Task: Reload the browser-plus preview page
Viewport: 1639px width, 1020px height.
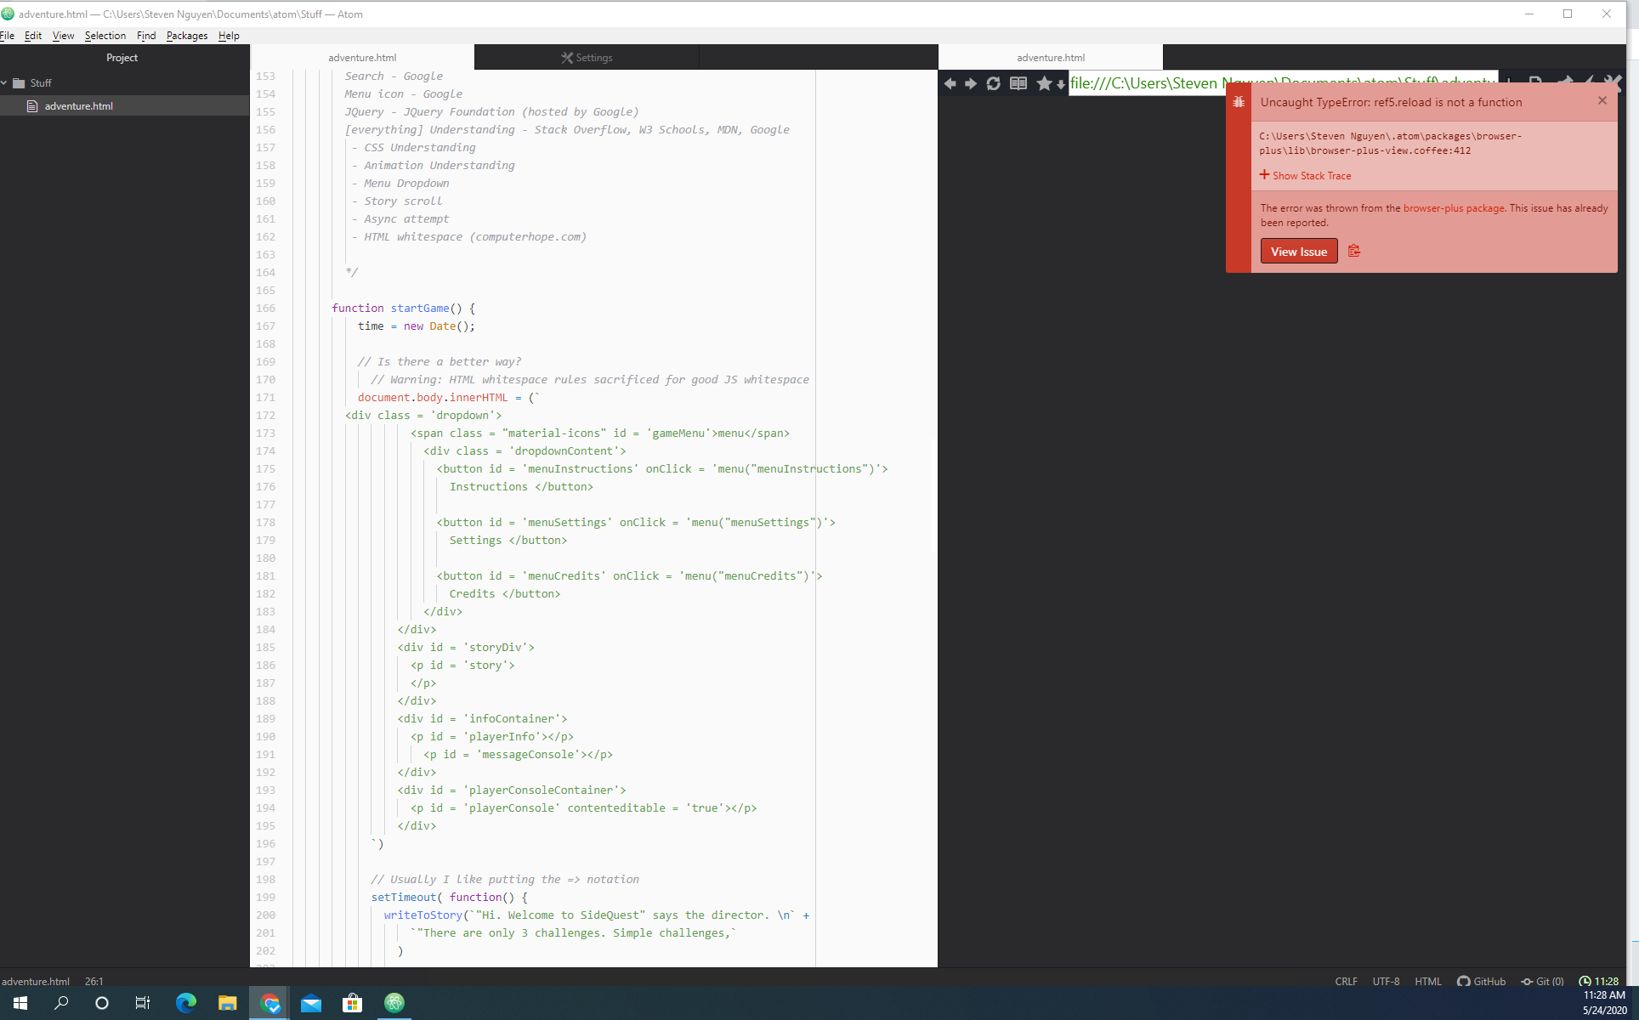Action: point(993,83)
